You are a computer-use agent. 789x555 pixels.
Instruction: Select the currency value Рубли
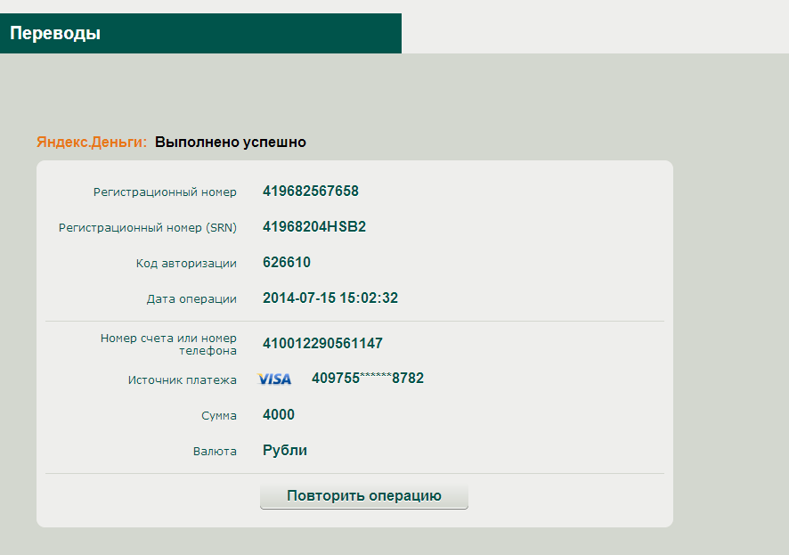coord(285,451)
